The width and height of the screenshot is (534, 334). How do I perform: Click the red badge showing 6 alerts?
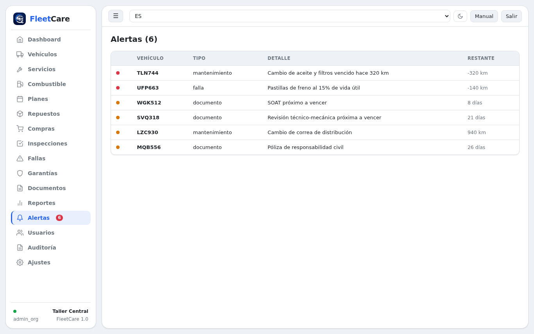59,218
